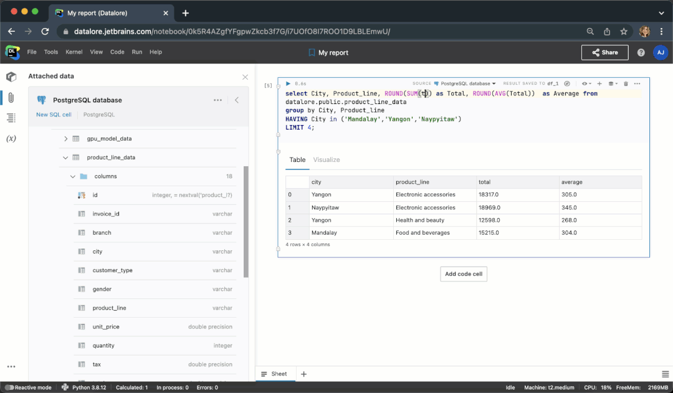Image resolution: width=673 pixels, height=393 pixels.
Task: Click the help question mark icon
Action: tap(641, 53)
